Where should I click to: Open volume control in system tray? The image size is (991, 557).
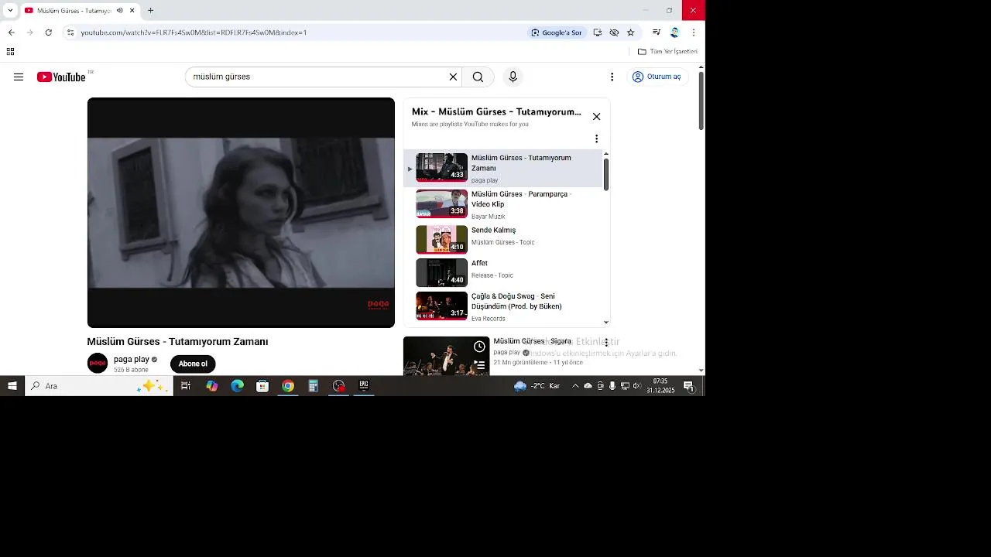point(637,386)
